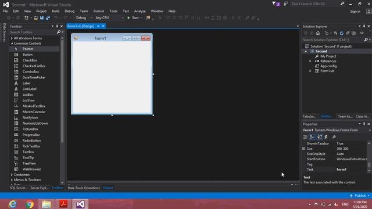The height and width of the screenshot is (209, 372).
Task: Select the ProgressBar control
Action: click(31, 135)
